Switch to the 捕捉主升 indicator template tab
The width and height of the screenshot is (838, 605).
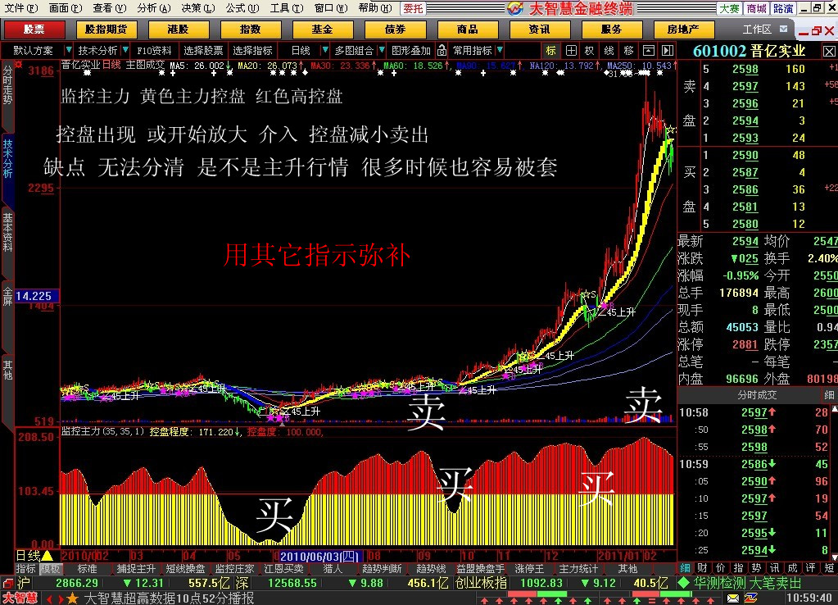click(x=136, y=569)
